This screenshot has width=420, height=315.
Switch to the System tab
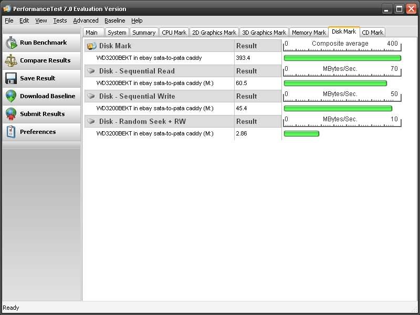pyautogui.click(x=117, y=33)
